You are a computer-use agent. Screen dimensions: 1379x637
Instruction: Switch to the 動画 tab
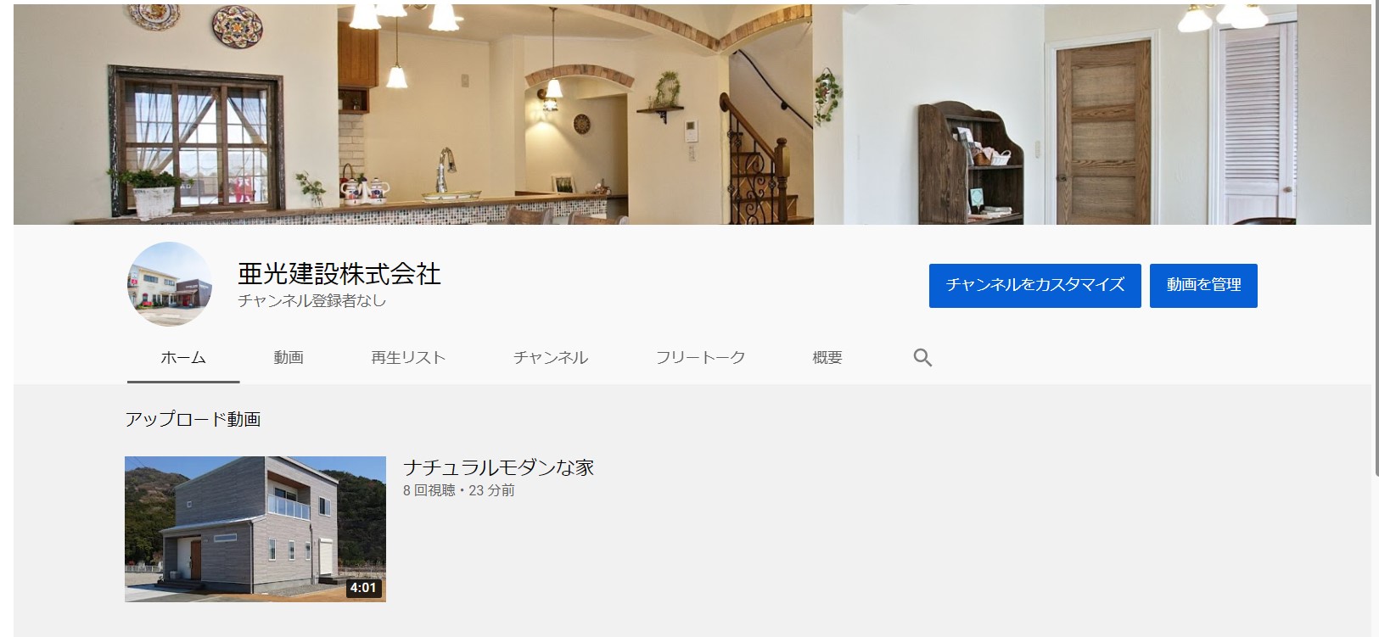(x=289, y=357)
